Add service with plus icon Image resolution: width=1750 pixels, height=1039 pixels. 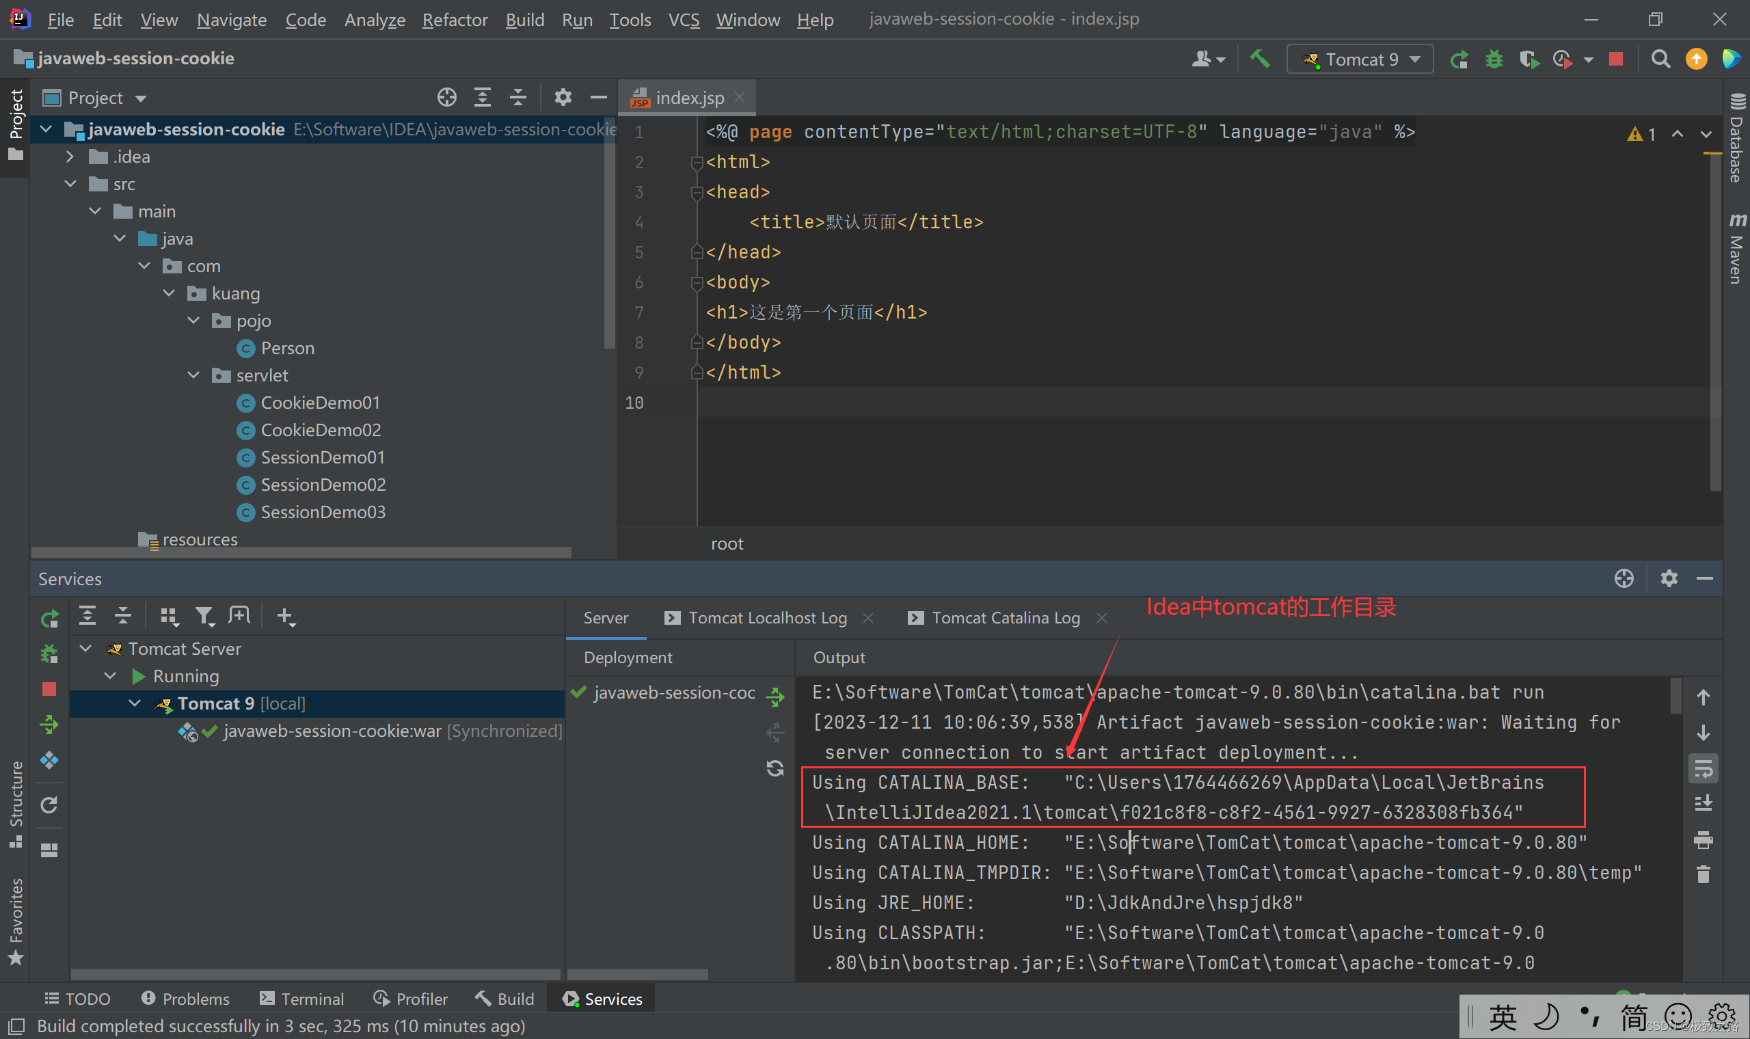pyautogui.click(x=285, y=616)
